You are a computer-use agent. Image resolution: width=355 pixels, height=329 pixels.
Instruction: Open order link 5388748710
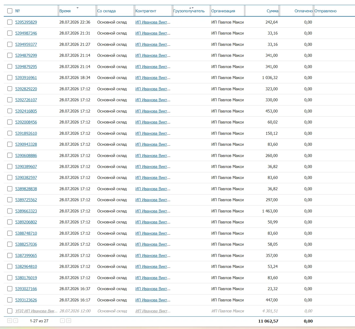(x=26, y=233)
